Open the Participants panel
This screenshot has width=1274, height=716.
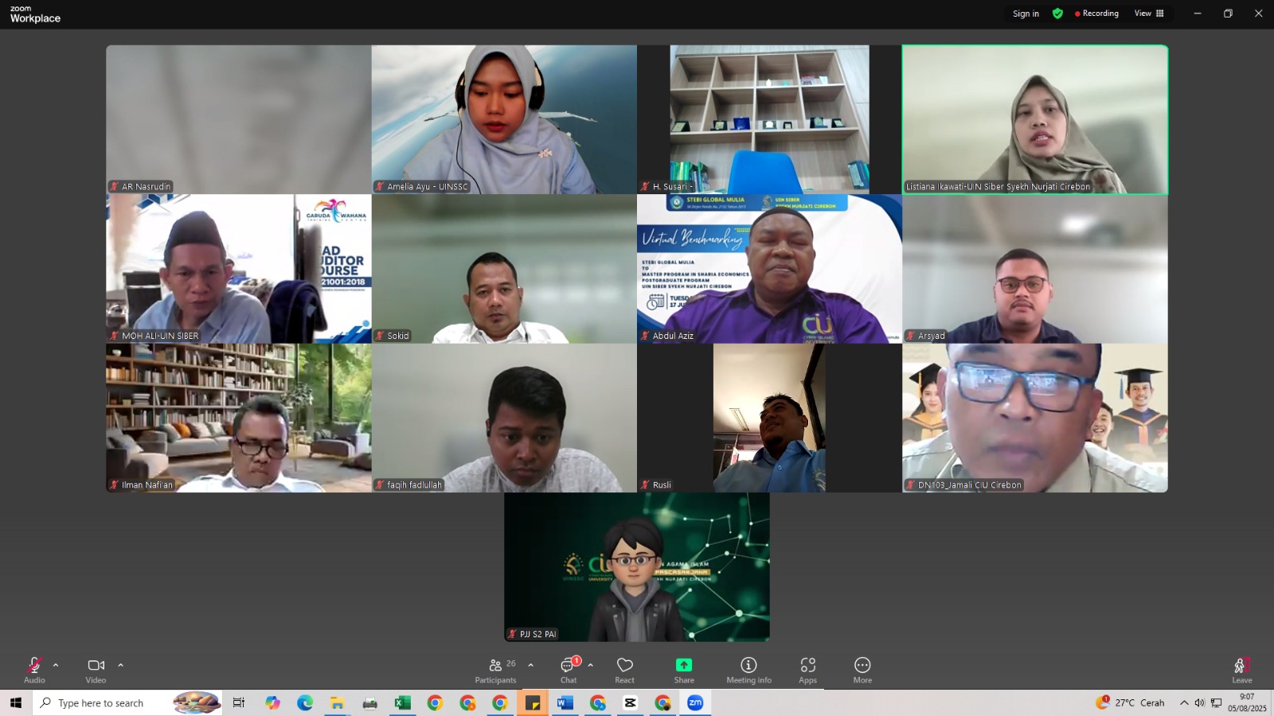click(495, 669)
